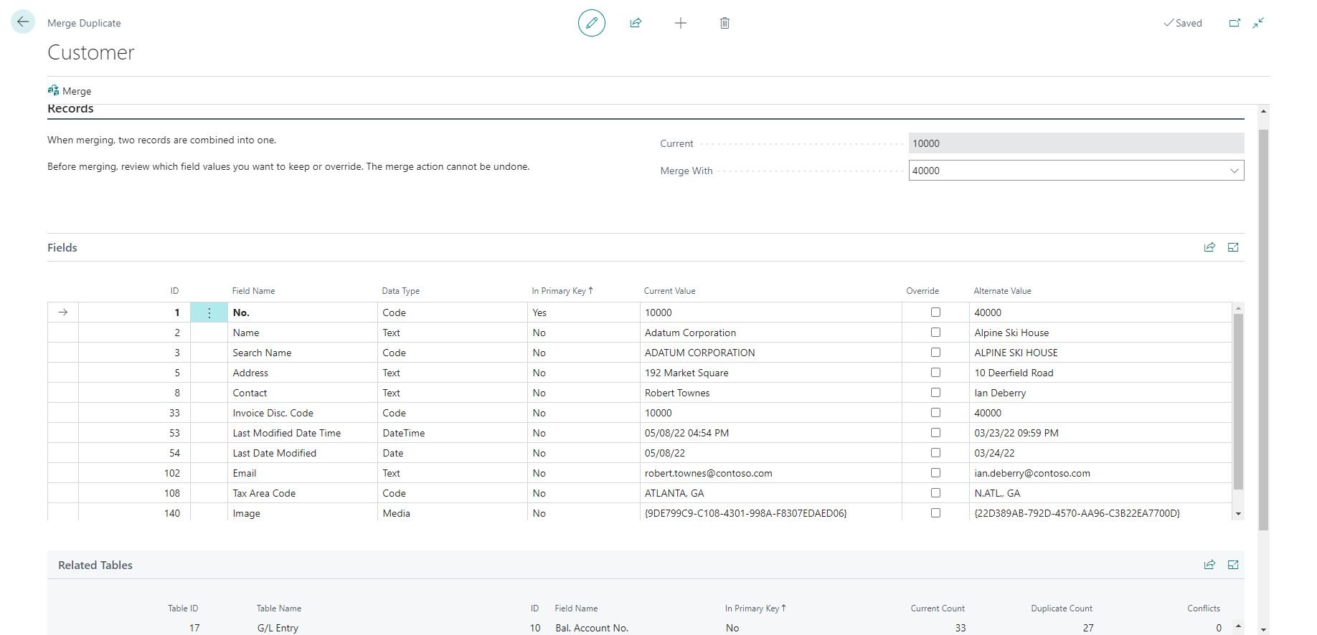Click the Alternate Value column header

tap(1002, 291)
